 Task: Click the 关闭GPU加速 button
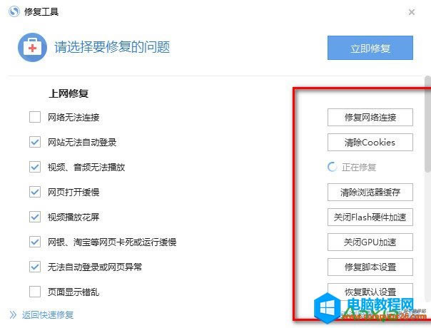point(370,242)
